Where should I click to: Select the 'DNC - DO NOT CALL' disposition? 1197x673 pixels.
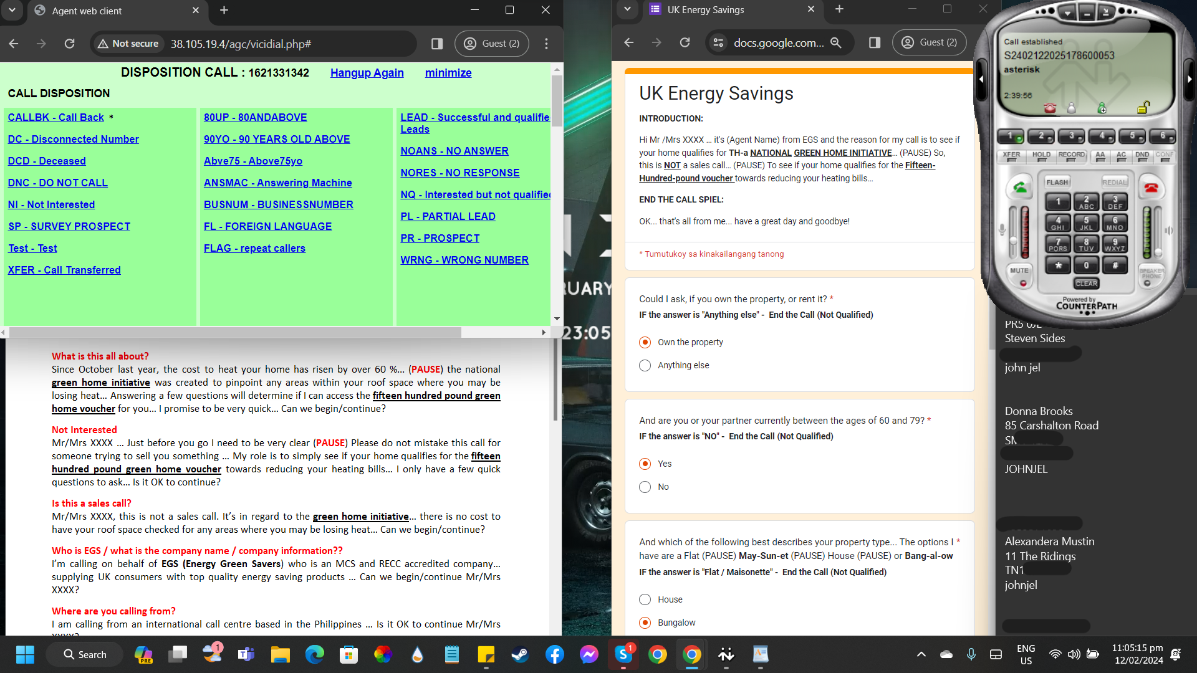tap(57, 183)
